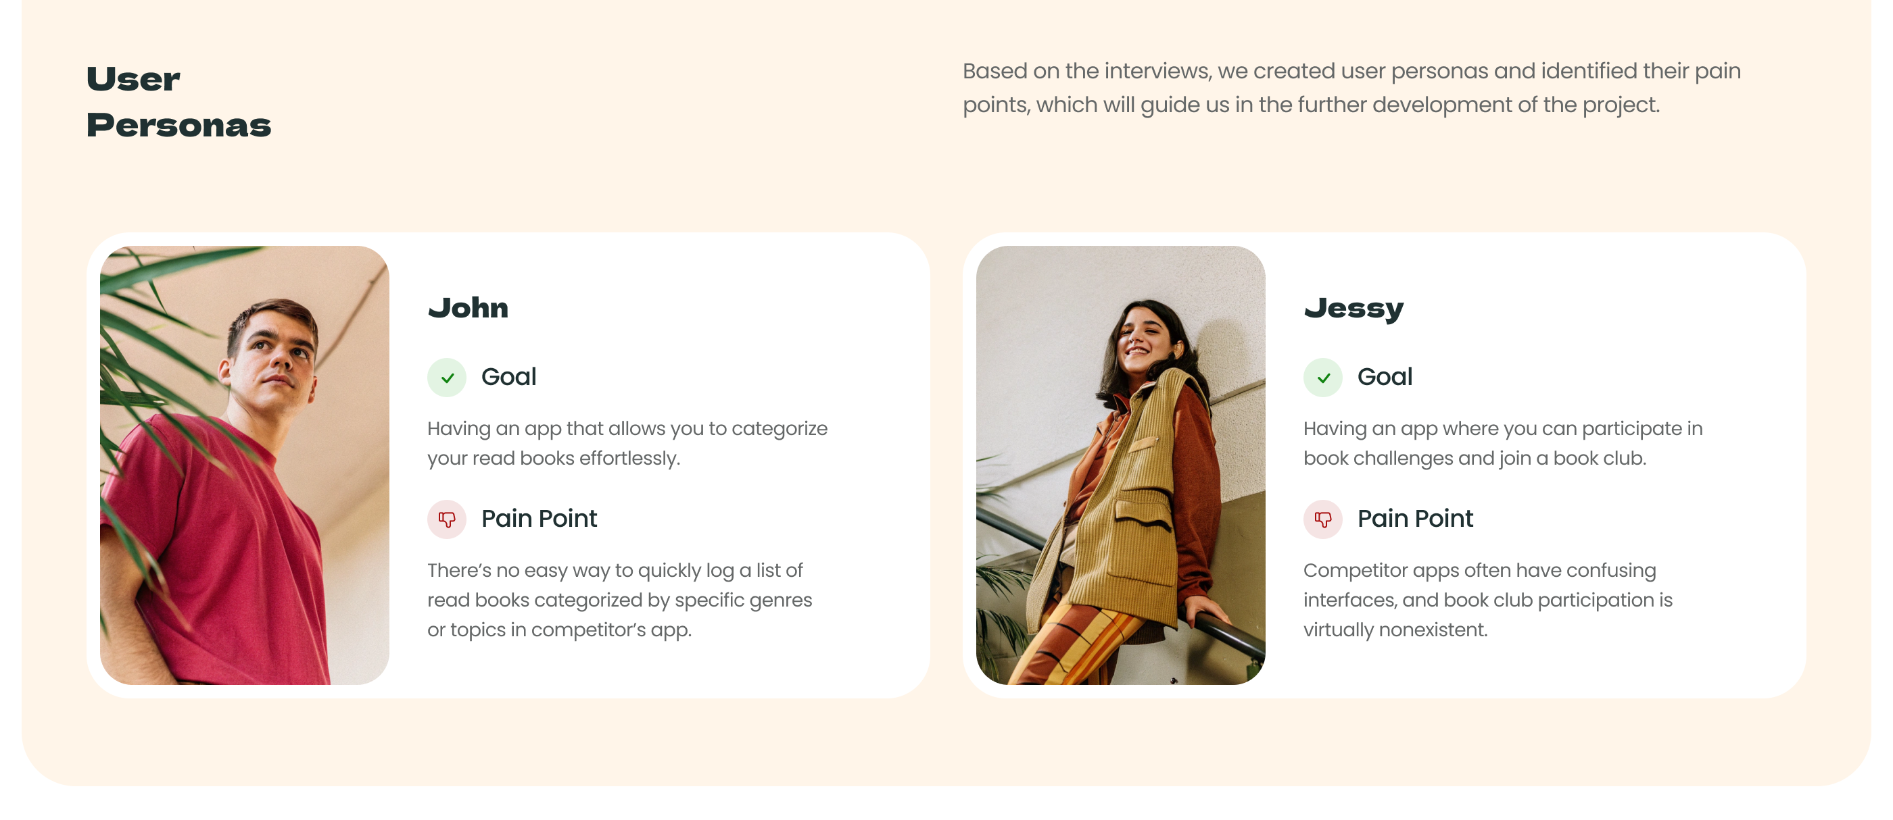Click John's goal text about categorizing books
Image resolution: width=1893 pixels, height=820 pixels.
pos(627,442)
